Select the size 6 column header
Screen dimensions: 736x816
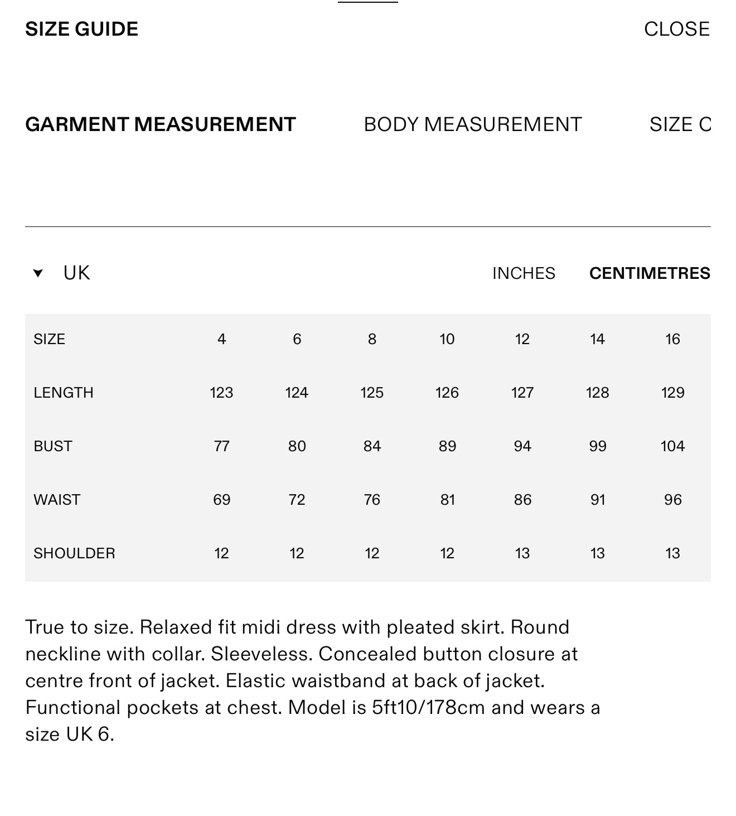297,339
